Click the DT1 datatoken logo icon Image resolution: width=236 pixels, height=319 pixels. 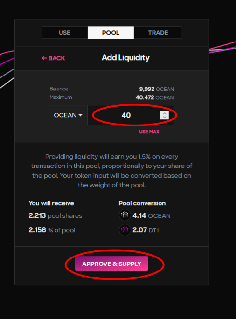(x=125, y=230)
